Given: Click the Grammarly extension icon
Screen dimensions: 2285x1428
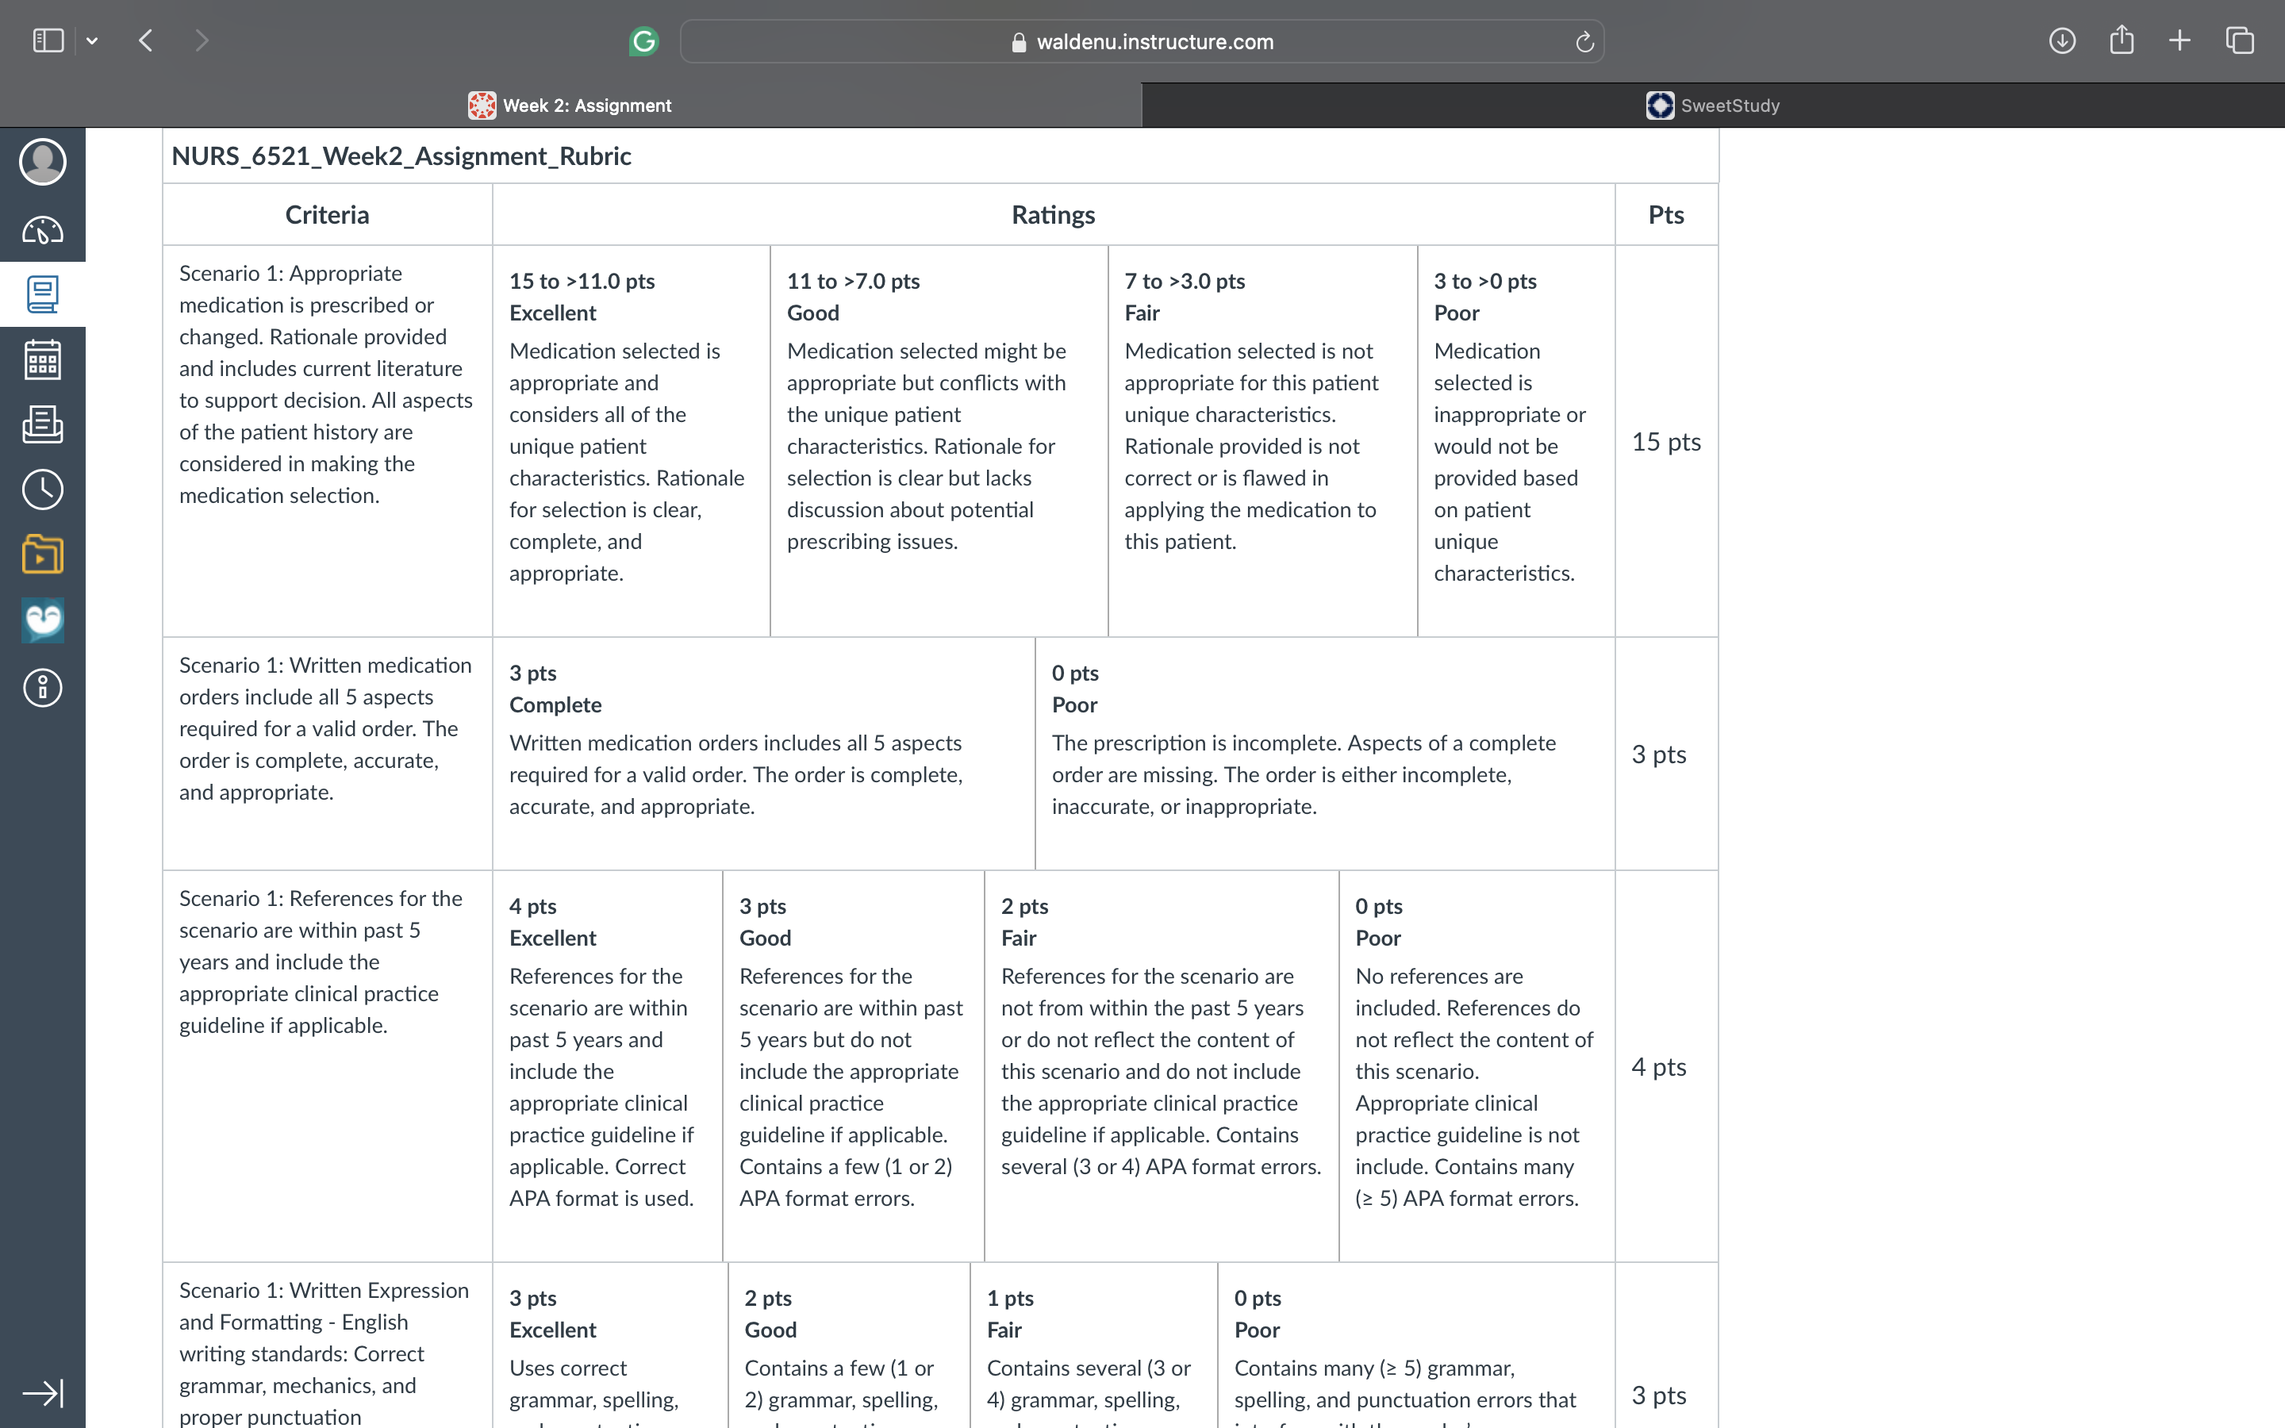Looking at the screenshot, I should coord(644,41).
